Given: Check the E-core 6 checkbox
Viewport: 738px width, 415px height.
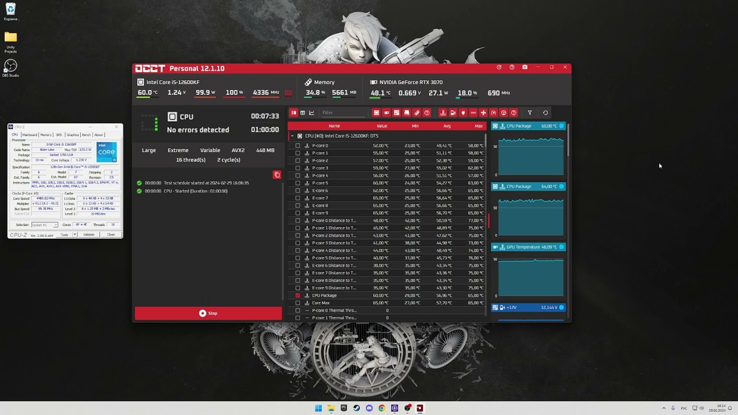Looking at the screenshot, I should [298, 191].
